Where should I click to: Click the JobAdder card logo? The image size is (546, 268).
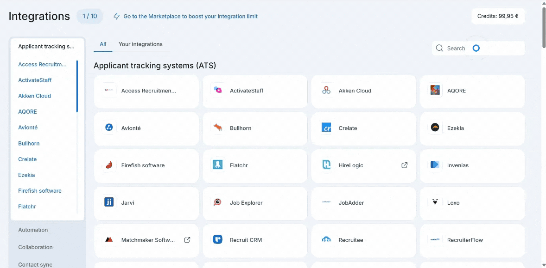(326, 202)
